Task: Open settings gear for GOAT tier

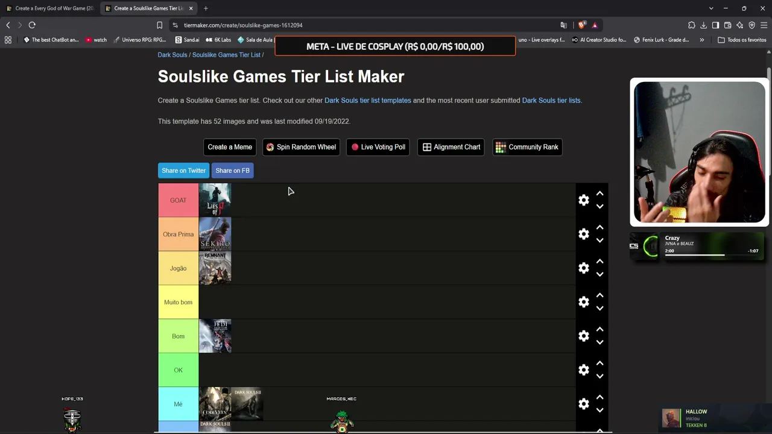Action: tap(583, 200)
